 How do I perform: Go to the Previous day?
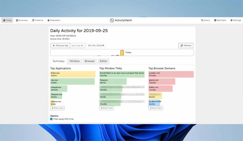(x=60, y=45)
